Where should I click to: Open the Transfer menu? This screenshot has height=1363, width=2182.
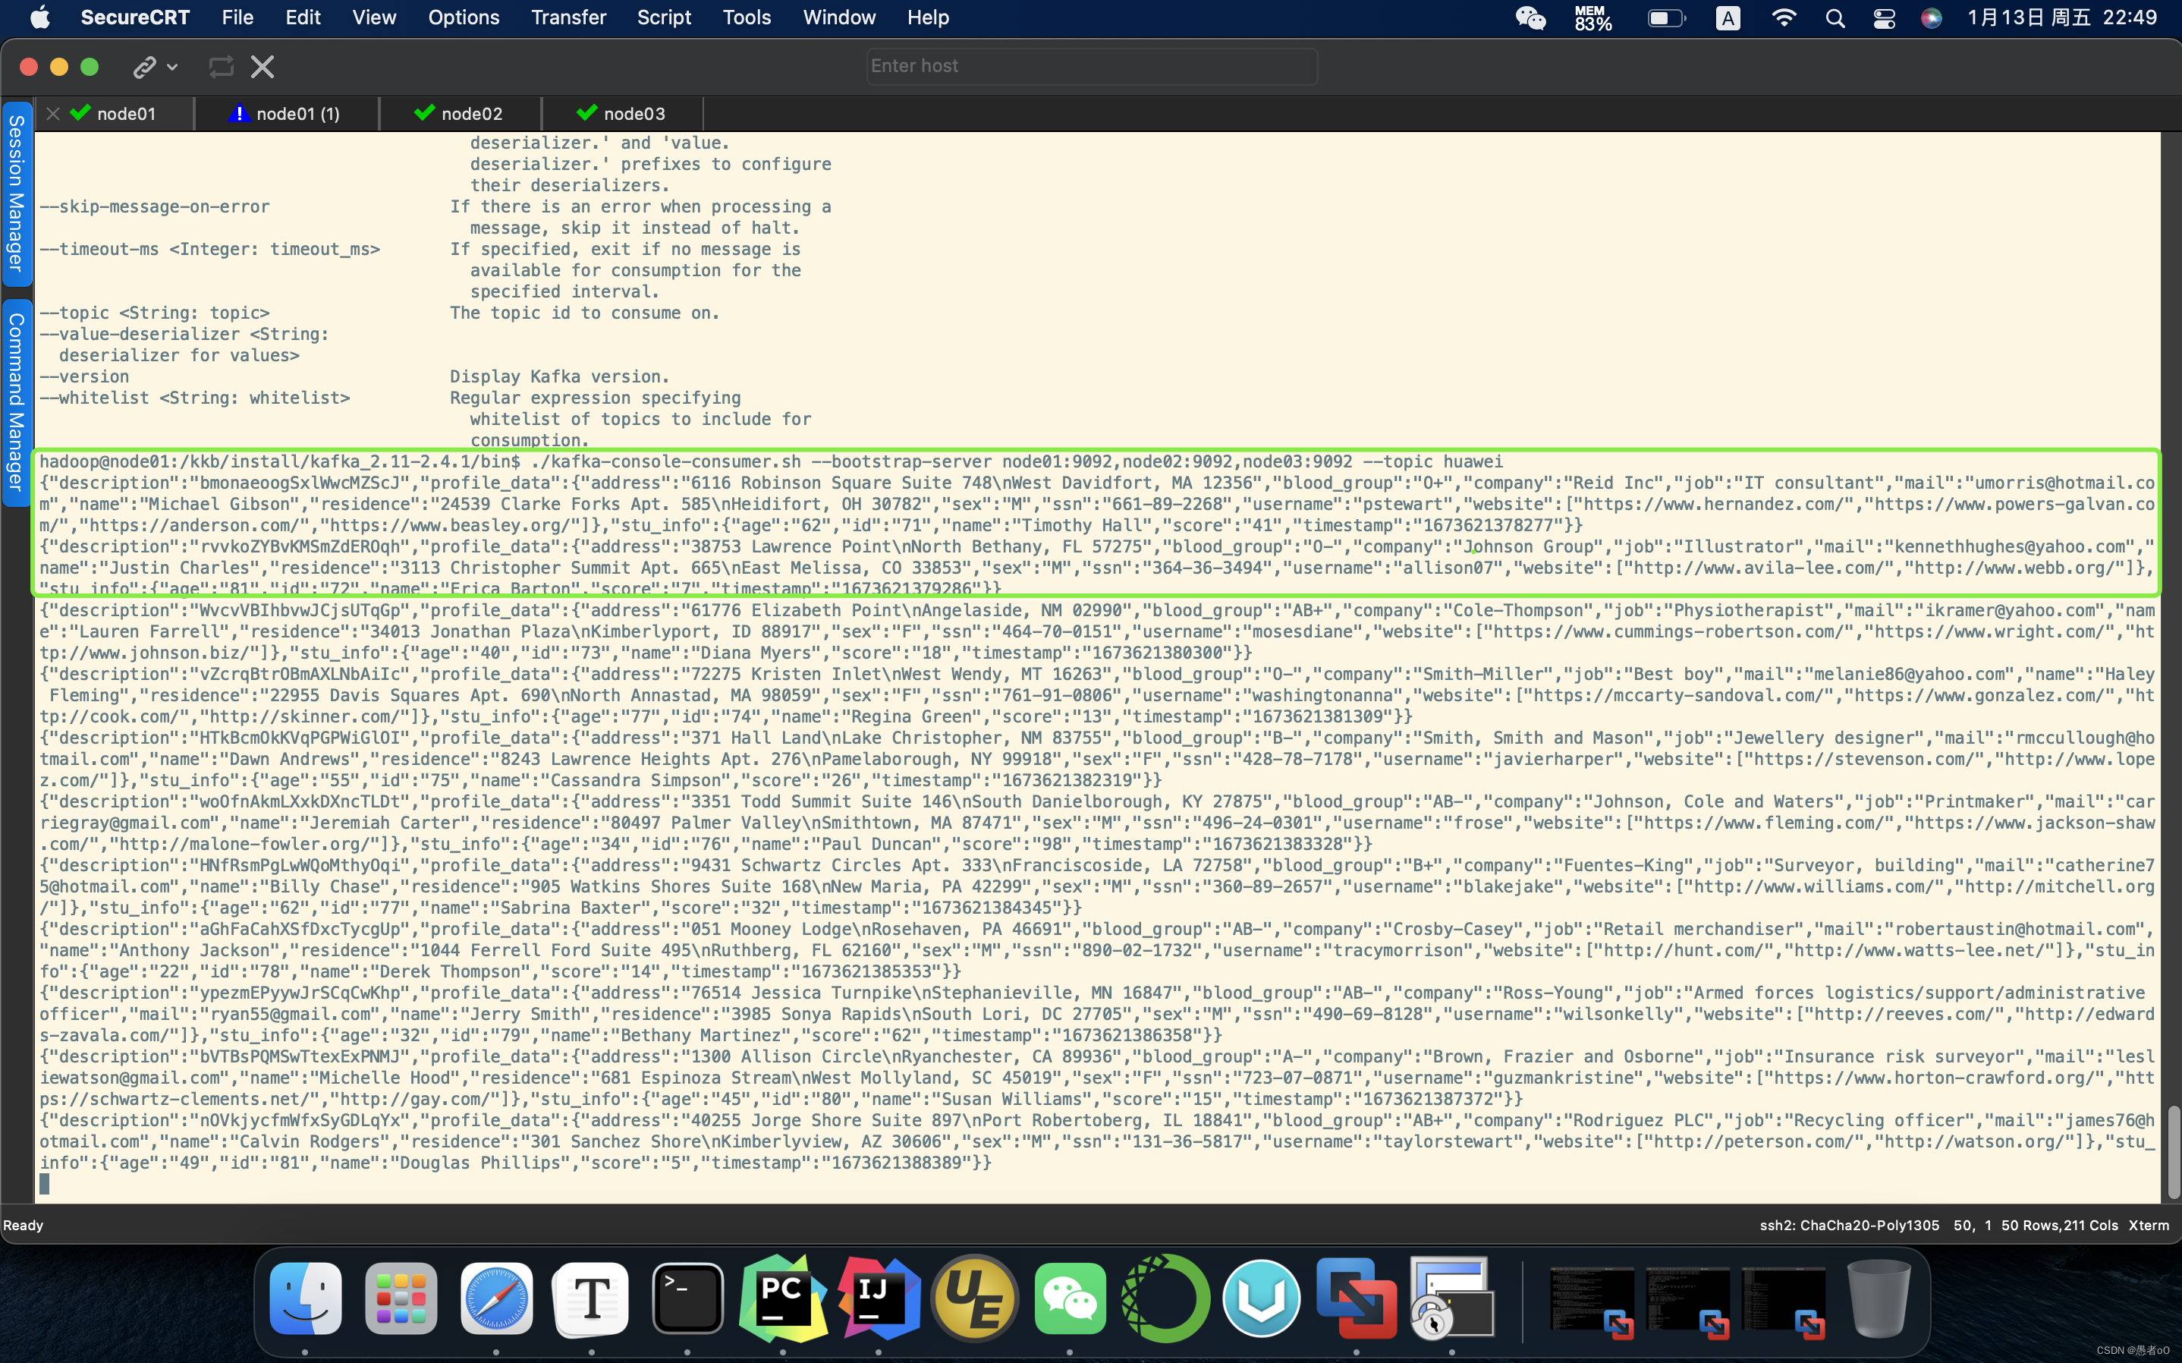coord(568,17)
